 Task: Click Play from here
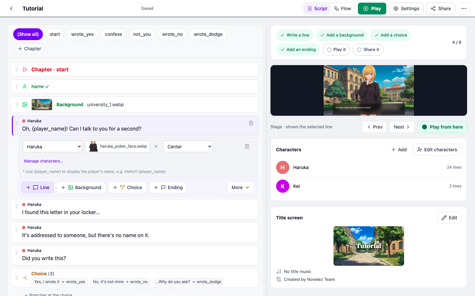tap(442, 127)
